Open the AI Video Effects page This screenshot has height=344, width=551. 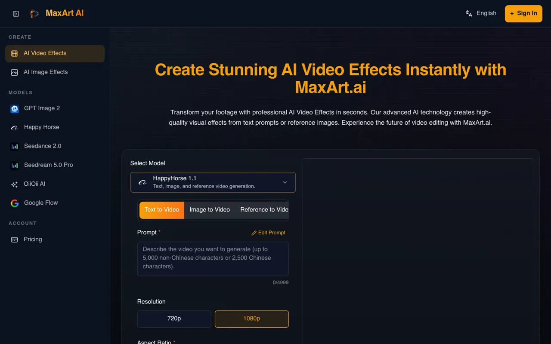[x=55, y=53]
